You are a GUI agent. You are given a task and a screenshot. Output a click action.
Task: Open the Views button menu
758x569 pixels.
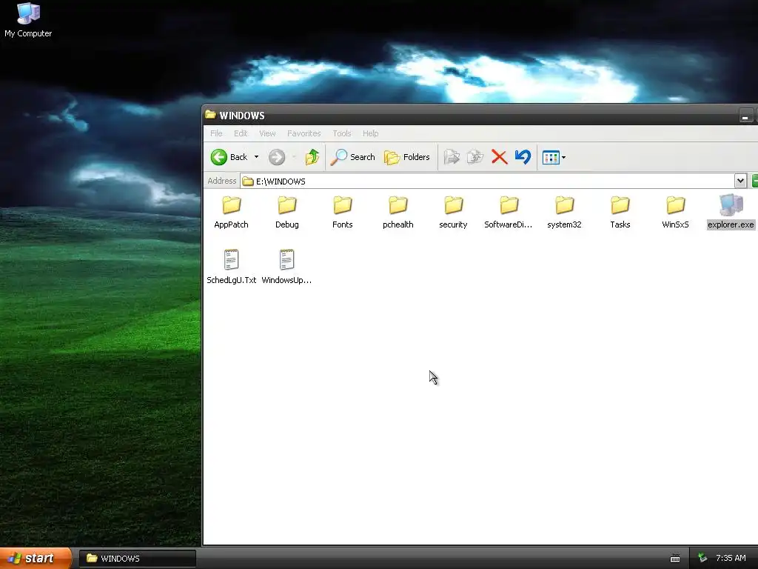click(554, 157)
